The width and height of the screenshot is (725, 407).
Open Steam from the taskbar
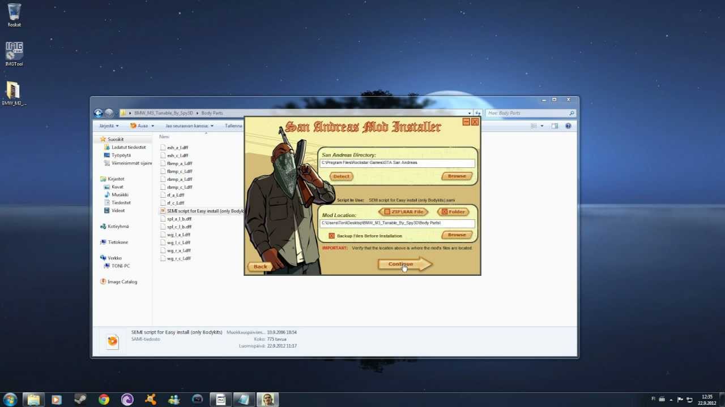[x=80, y=400]
